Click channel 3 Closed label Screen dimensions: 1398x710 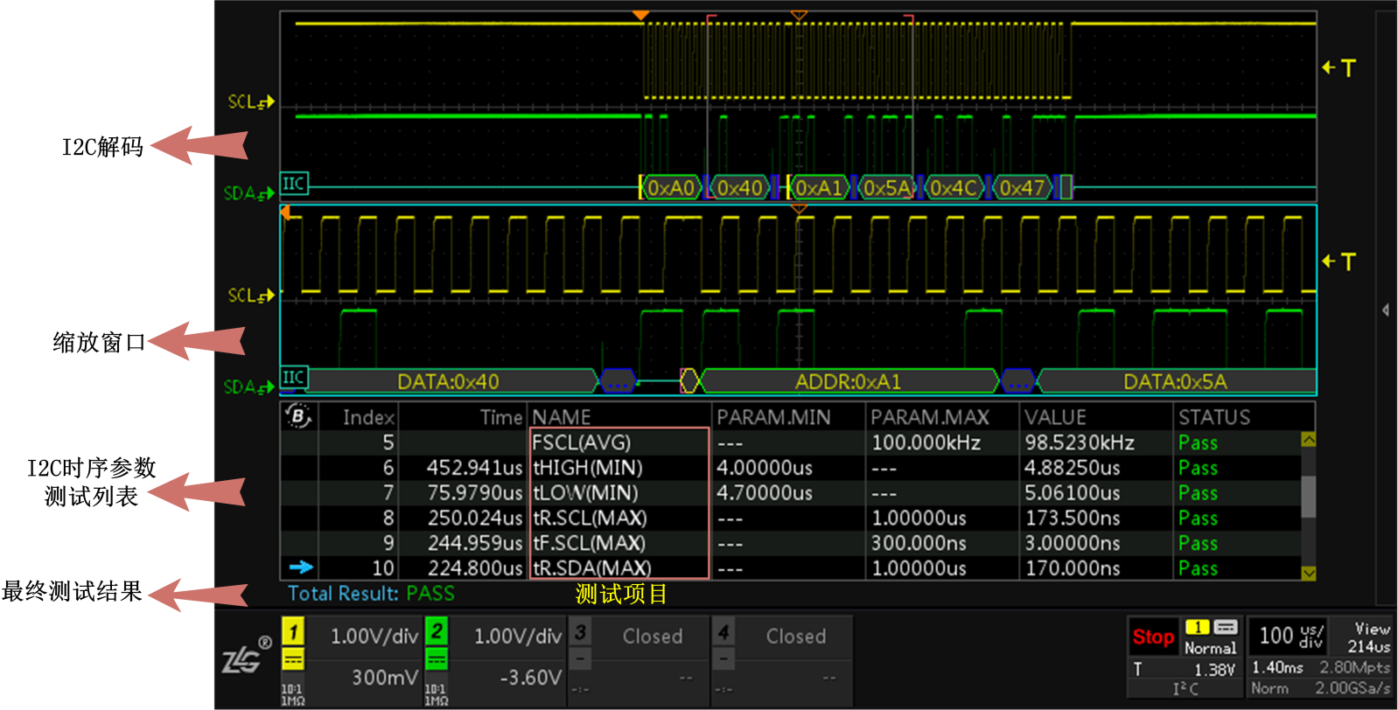coord(653,637)
